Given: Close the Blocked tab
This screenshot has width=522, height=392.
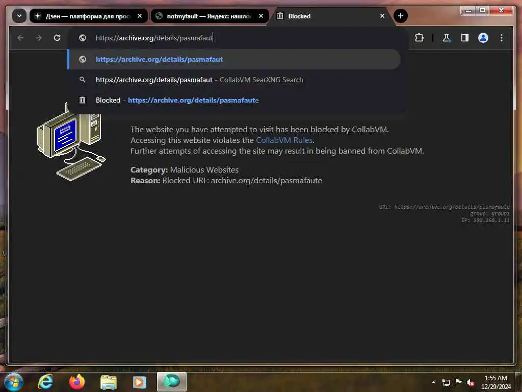Looking at the screenshot, I should [x=382, y=16].
